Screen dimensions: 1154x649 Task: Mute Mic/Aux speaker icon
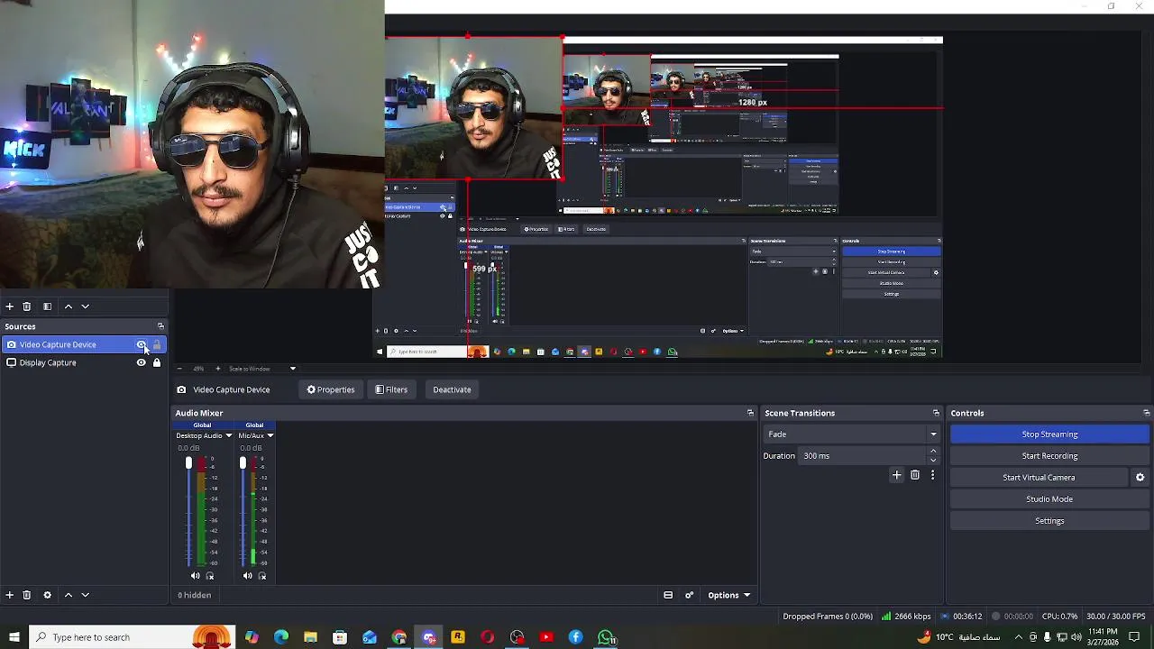point(248,576)
